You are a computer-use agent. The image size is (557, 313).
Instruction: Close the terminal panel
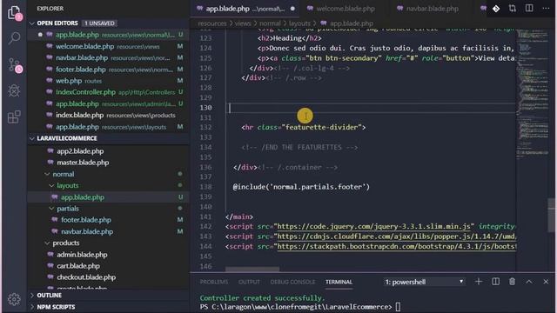pyautogui.click(x=546, y=282)
